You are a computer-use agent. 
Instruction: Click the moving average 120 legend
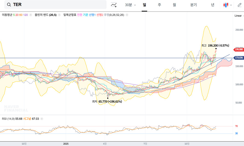click(x=25, y=15)
